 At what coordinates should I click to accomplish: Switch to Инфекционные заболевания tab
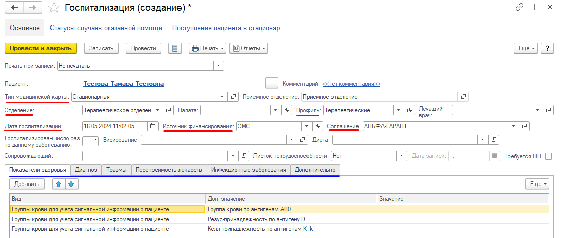248,170
